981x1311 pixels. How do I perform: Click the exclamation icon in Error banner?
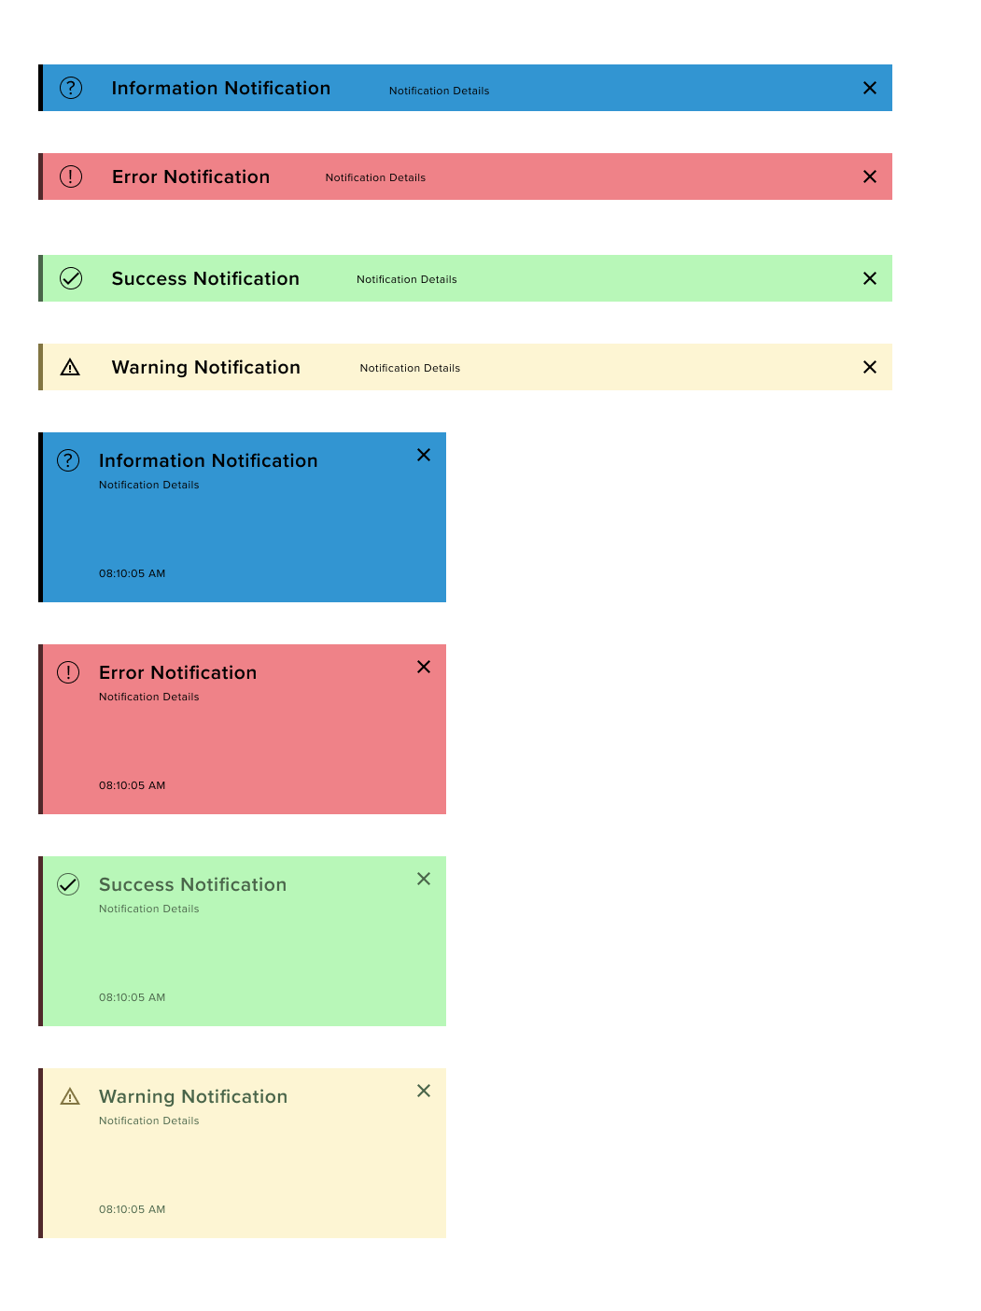pyautogui.click(x=71, y=176)
